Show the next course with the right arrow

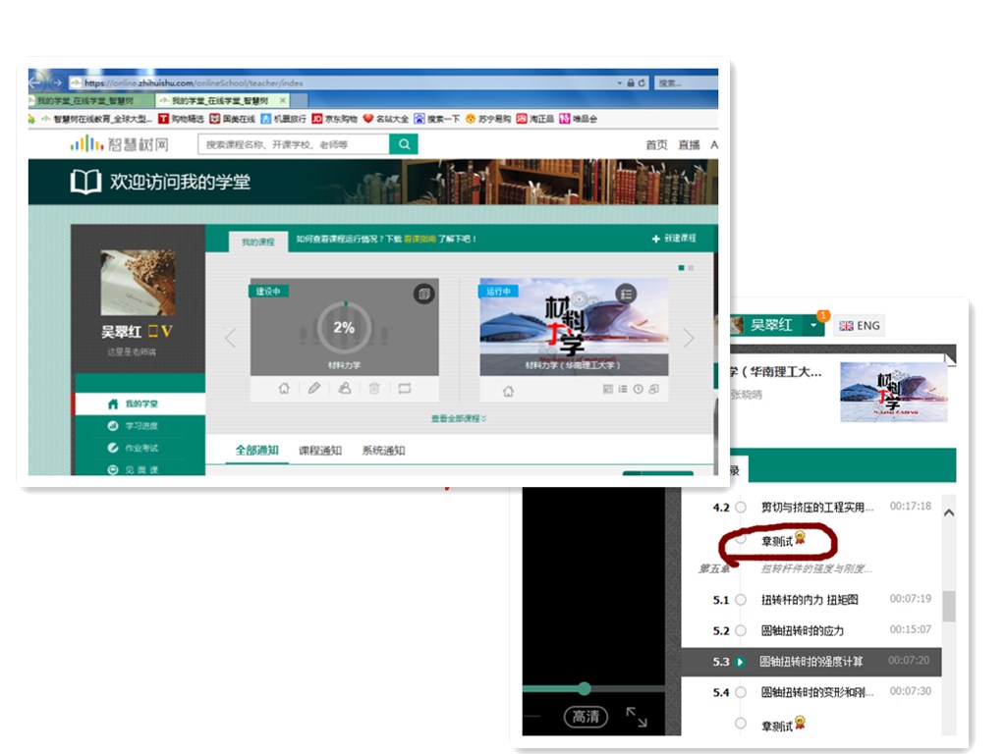tap(689, 338)
